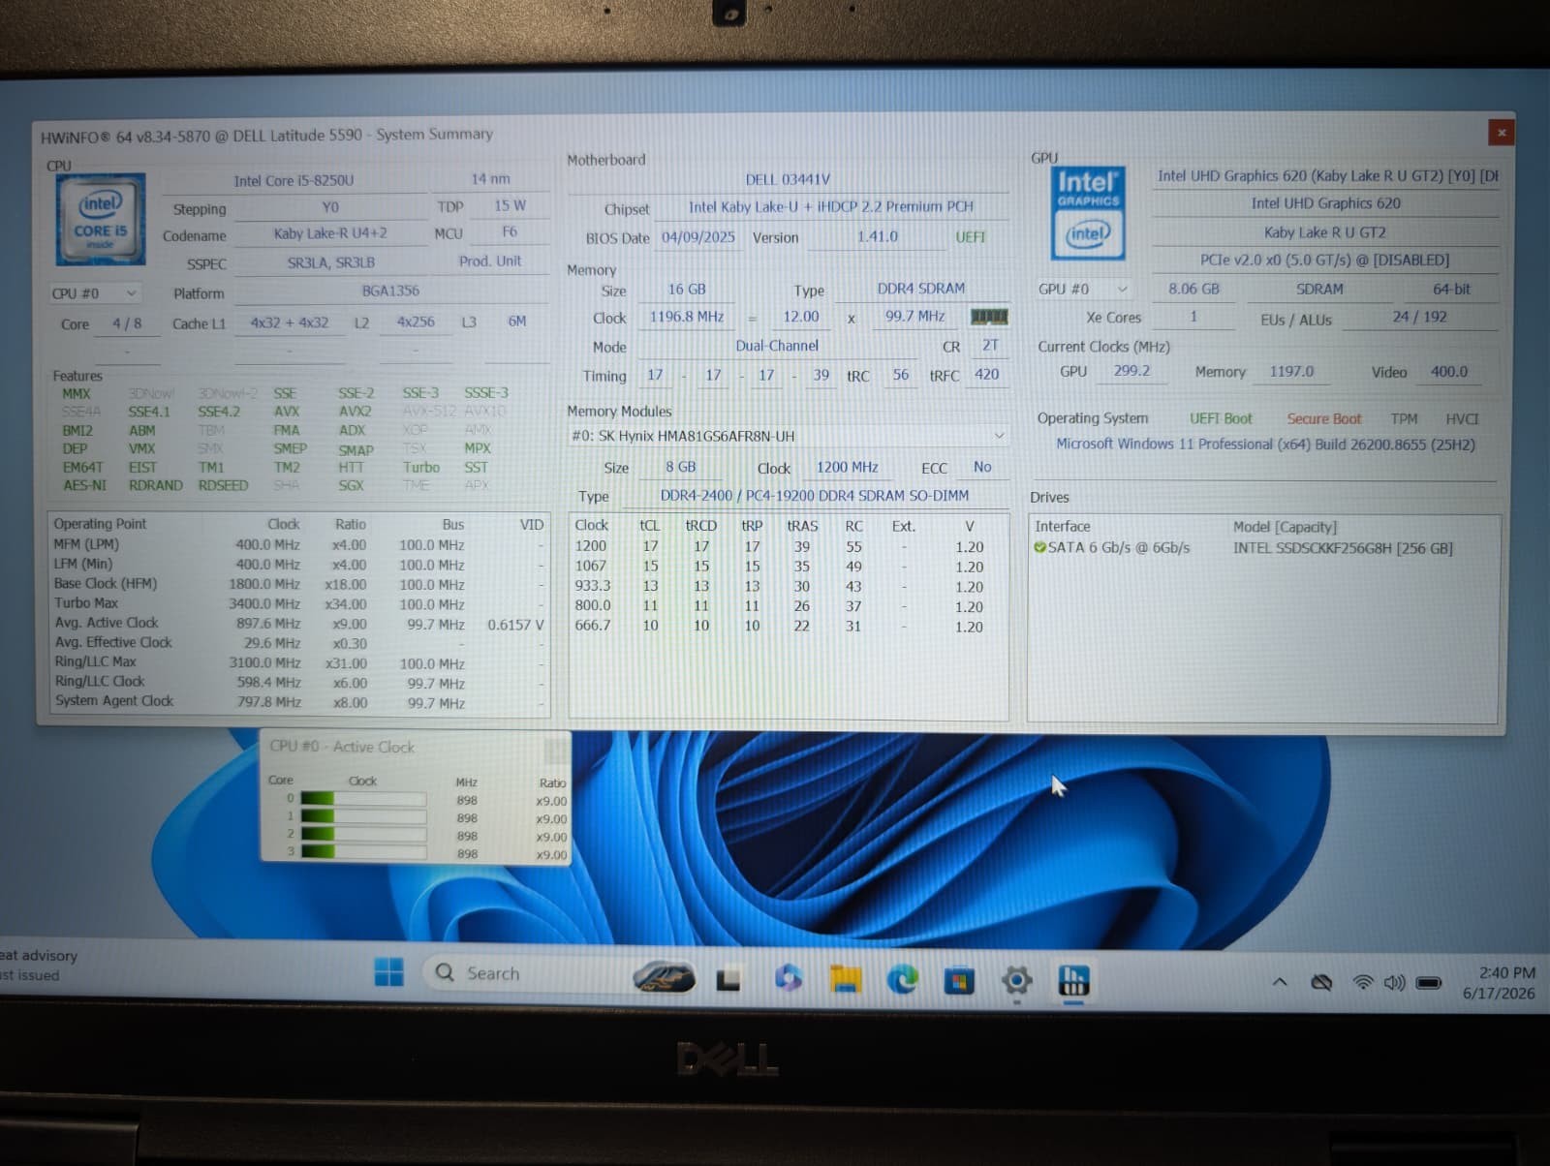Click the OneDrive cloud tray icon
Image resolution: width=1550 pixels, height=1166 pixels.
tap(1321, 983)
